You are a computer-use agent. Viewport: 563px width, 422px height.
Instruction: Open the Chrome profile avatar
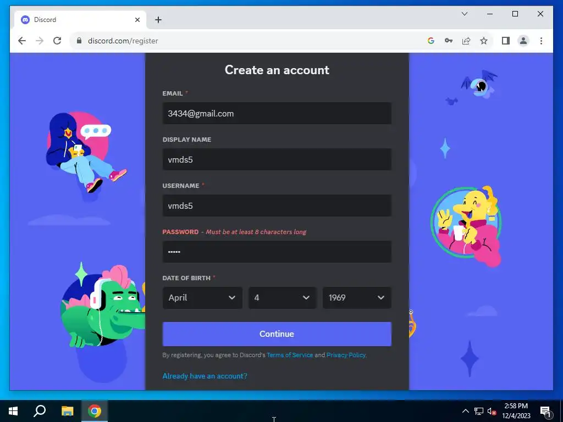[523, 41]
